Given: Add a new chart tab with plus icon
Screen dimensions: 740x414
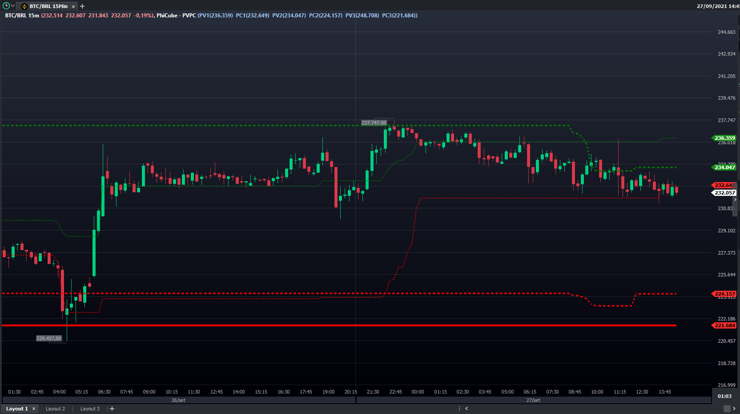Looking at the screenshot, I should 82,6.
